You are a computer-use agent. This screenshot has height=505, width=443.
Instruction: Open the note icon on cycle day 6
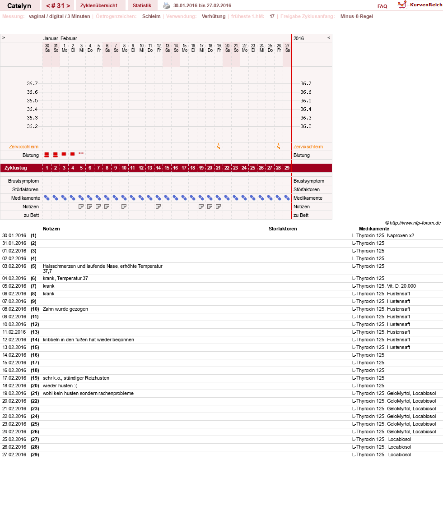(90, 207)
